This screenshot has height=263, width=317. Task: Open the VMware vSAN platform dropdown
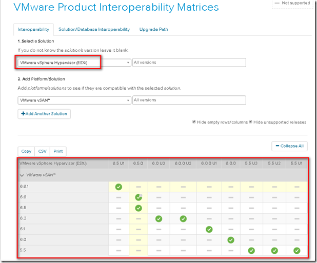coord(74,100)
